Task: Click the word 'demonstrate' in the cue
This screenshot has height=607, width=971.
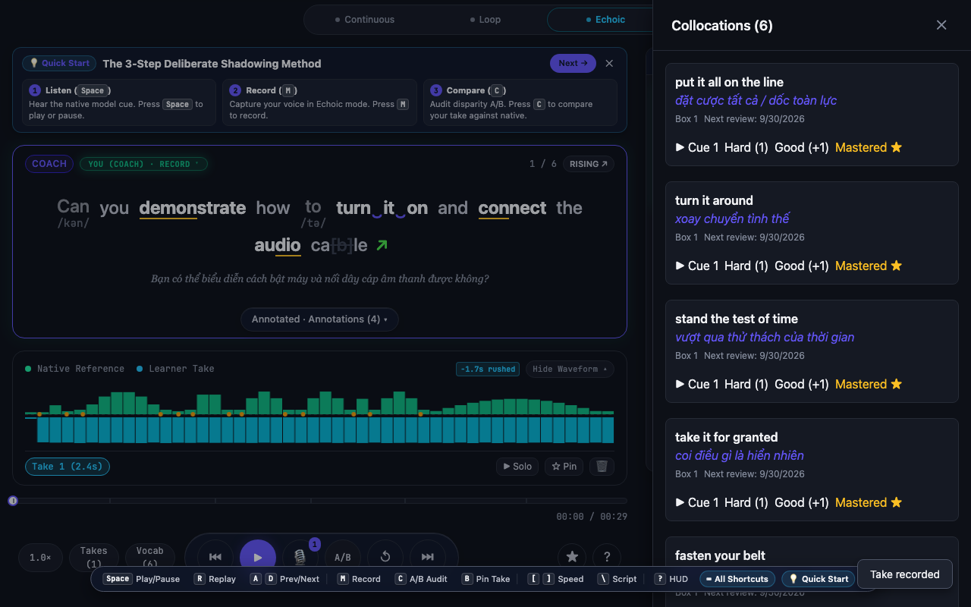Action: pyautogui.click(x=192, y=209)
